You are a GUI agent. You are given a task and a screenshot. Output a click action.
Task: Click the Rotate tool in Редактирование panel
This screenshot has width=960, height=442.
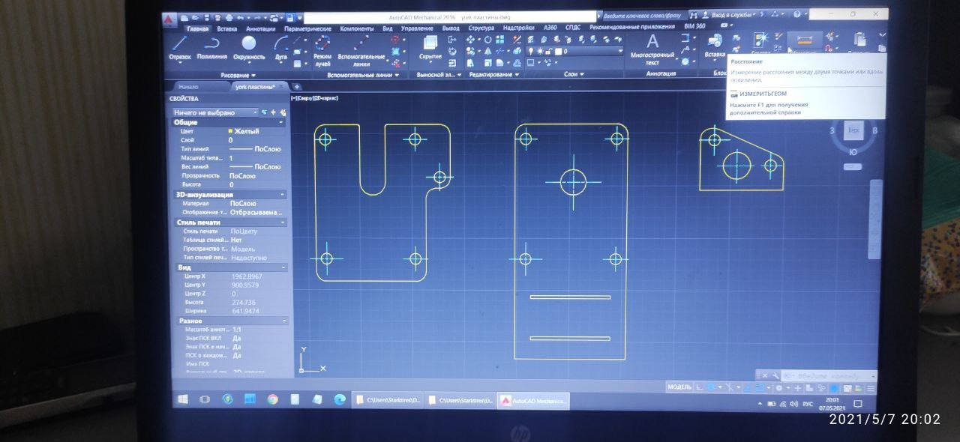coord(488,40)
